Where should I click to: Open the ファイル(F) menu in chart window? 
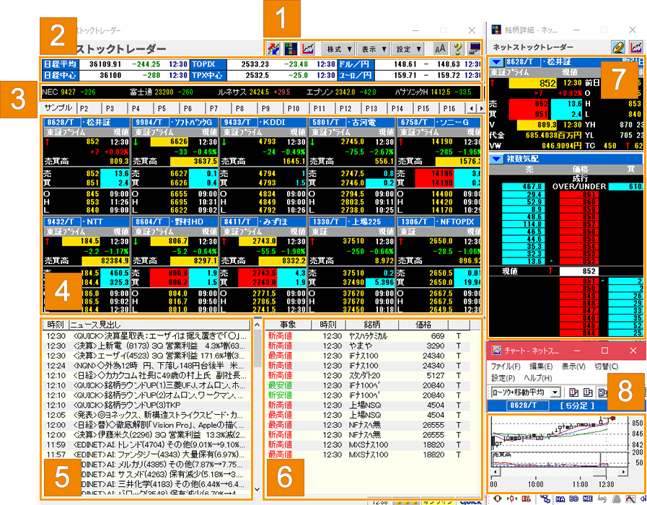[506, 366]
